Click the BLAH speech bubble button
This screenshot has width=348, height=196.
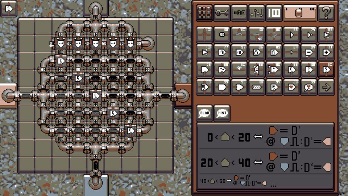[205, 113]
